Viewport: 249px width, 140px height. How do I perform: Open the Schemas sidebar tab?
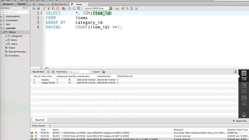22,4
